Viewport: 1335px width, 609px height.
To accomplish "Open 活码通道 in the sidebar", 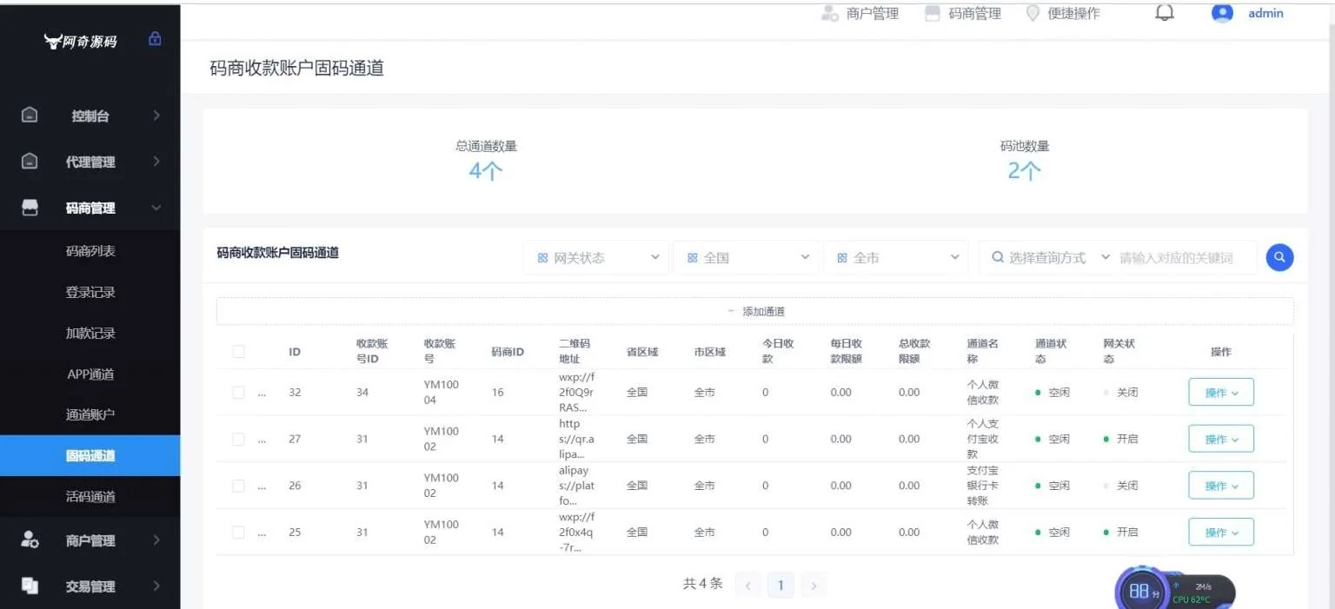I will pyautogui.click(x=90, y=497).
